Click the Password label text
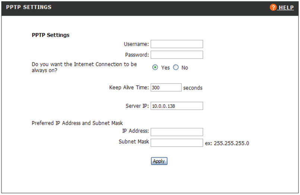 [137, 55]
